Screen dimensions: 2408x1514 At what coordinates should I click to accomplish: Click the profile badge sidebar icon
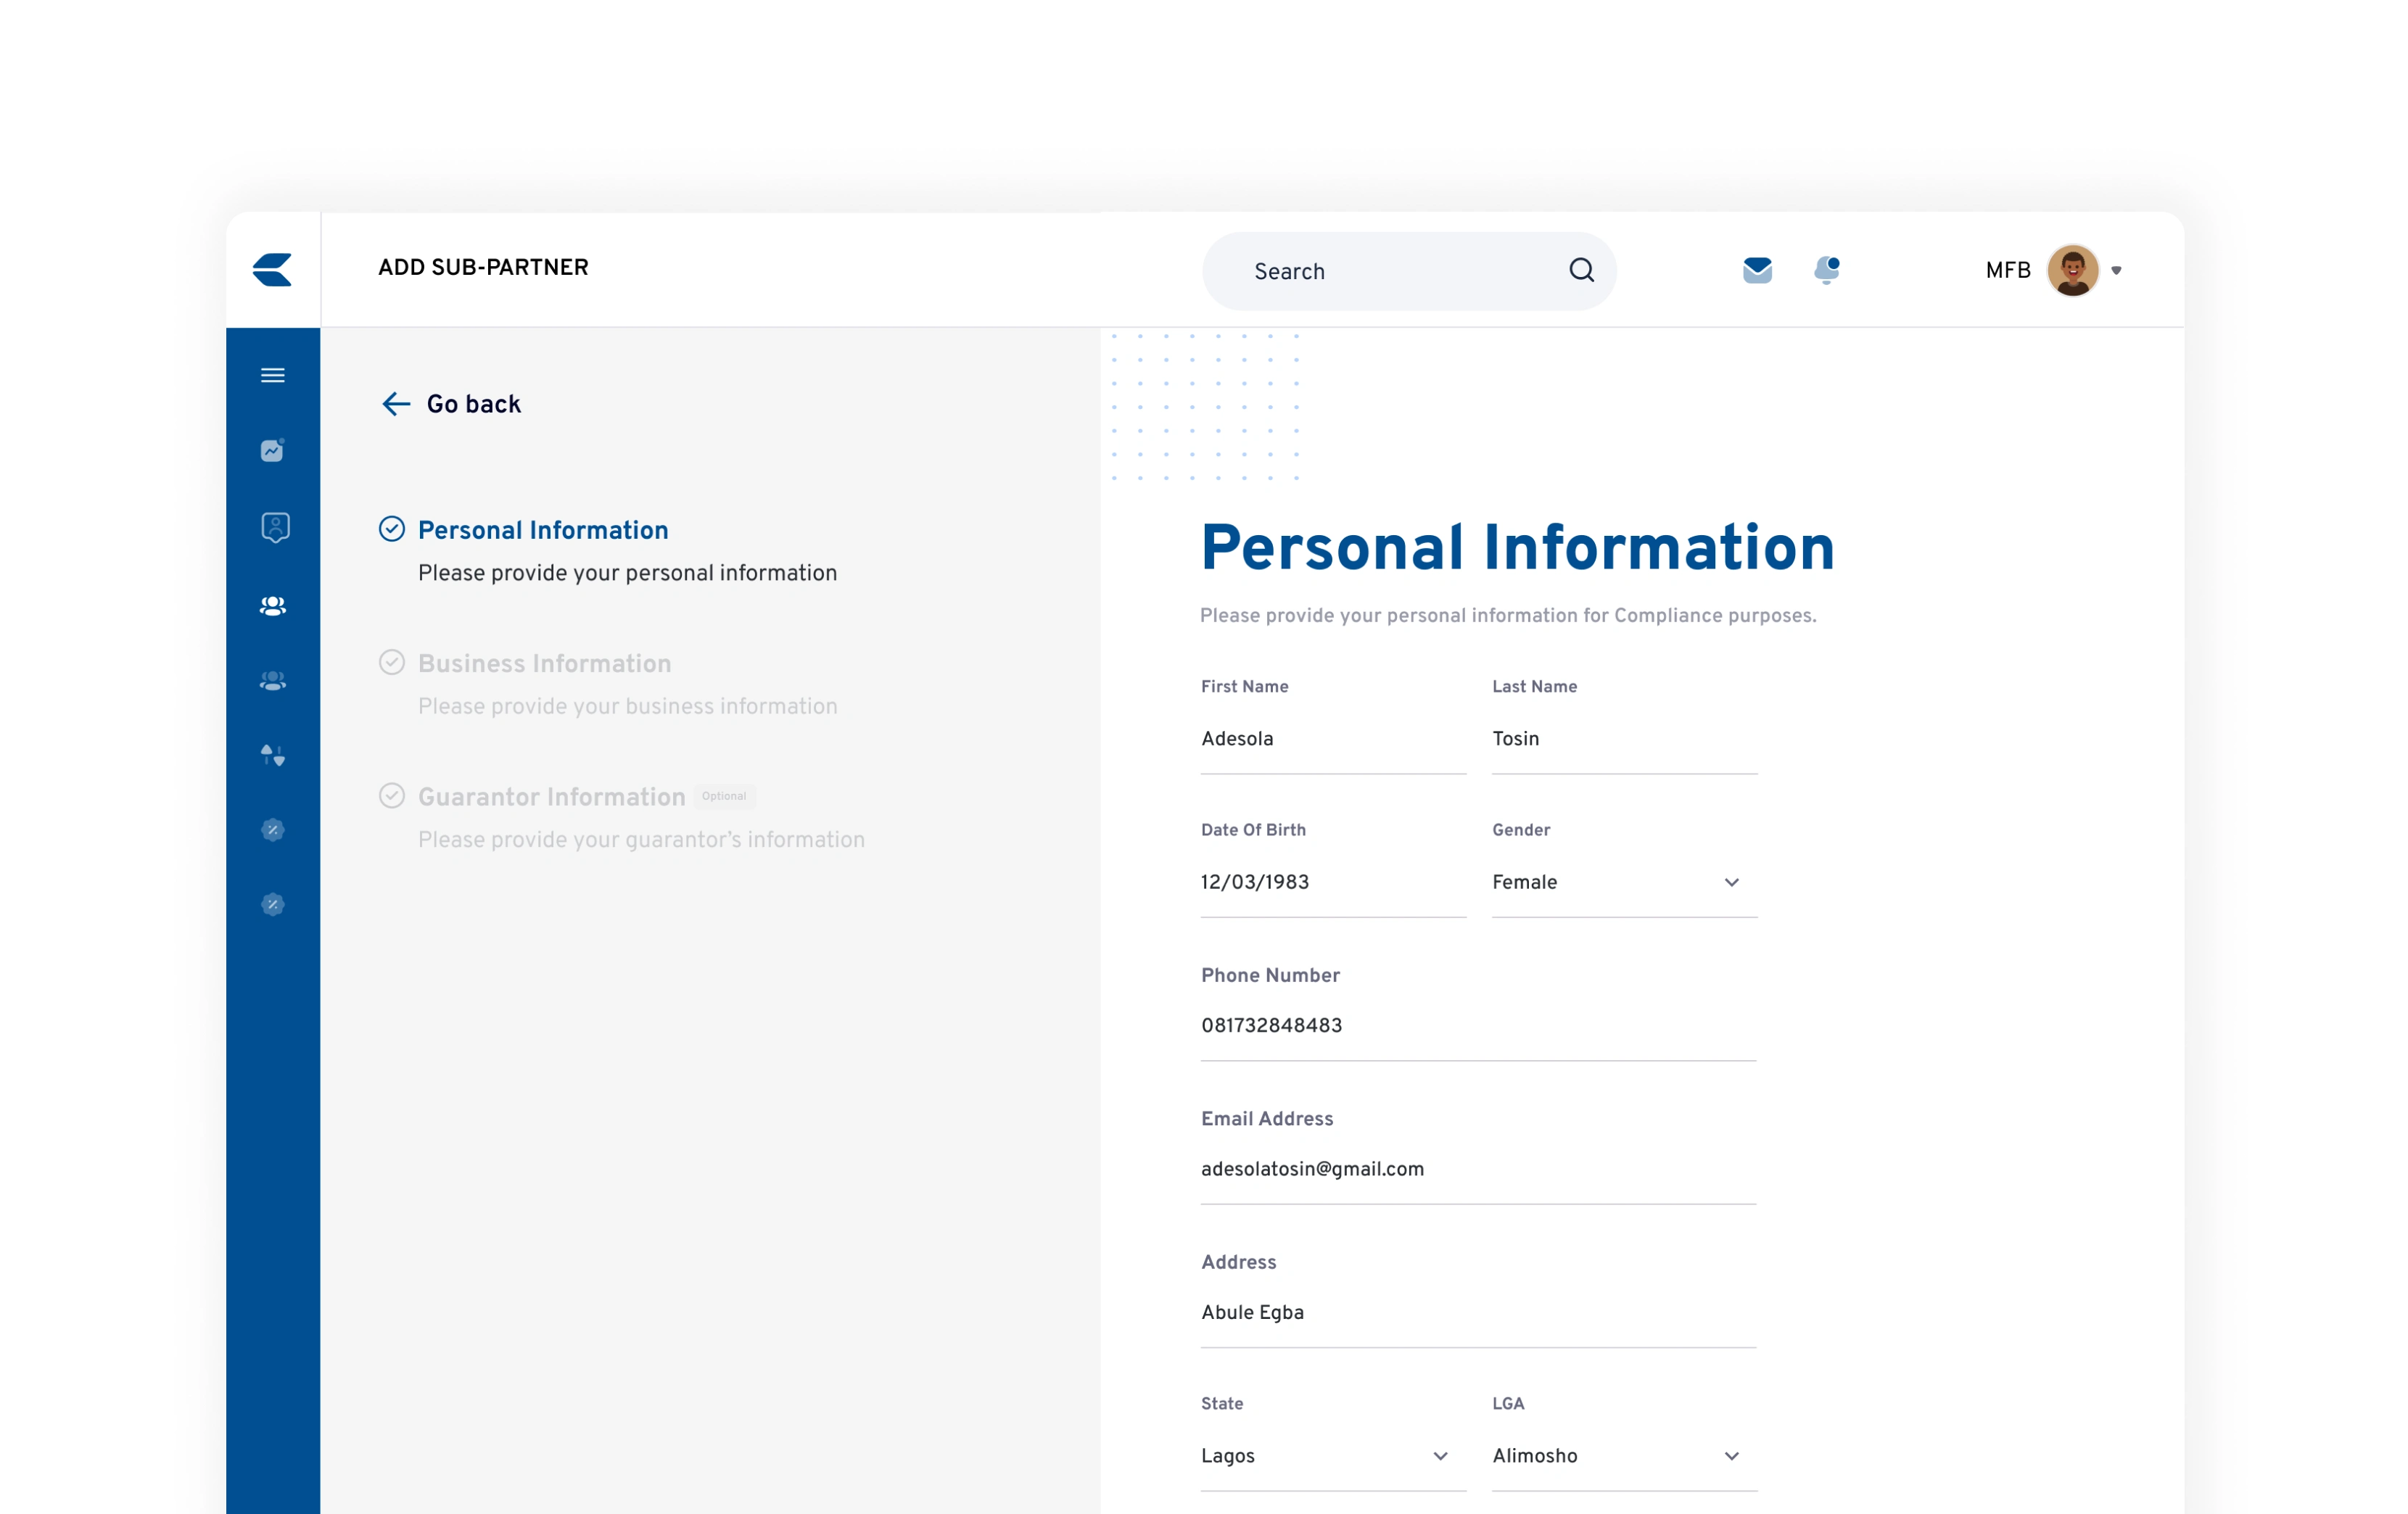click(275, 527)
